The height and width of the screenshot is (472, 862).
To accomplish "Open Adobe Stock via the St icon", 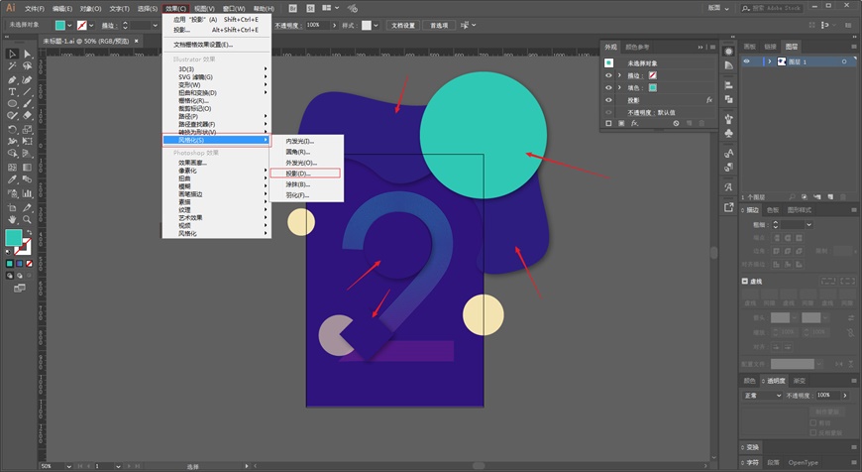I will click(x=310, y=8).
